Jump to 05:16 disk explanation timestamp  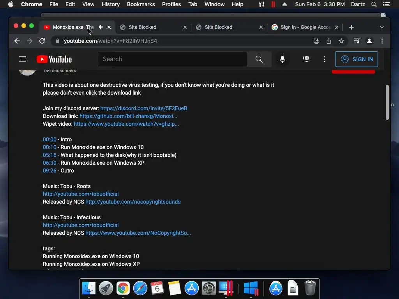(x=49, y=155)
